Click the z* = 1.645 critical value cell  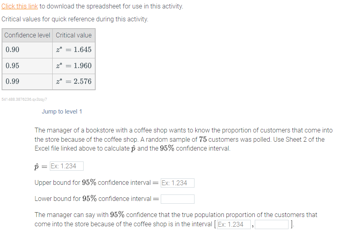74,50
